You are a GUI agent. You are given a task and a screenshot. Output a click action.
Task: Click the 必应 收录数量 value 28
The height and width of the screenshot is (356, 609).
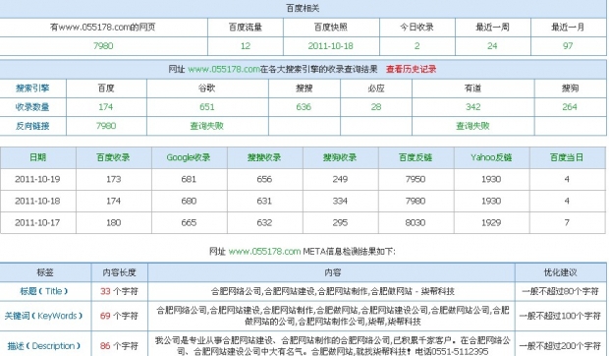tap(376, 107)
